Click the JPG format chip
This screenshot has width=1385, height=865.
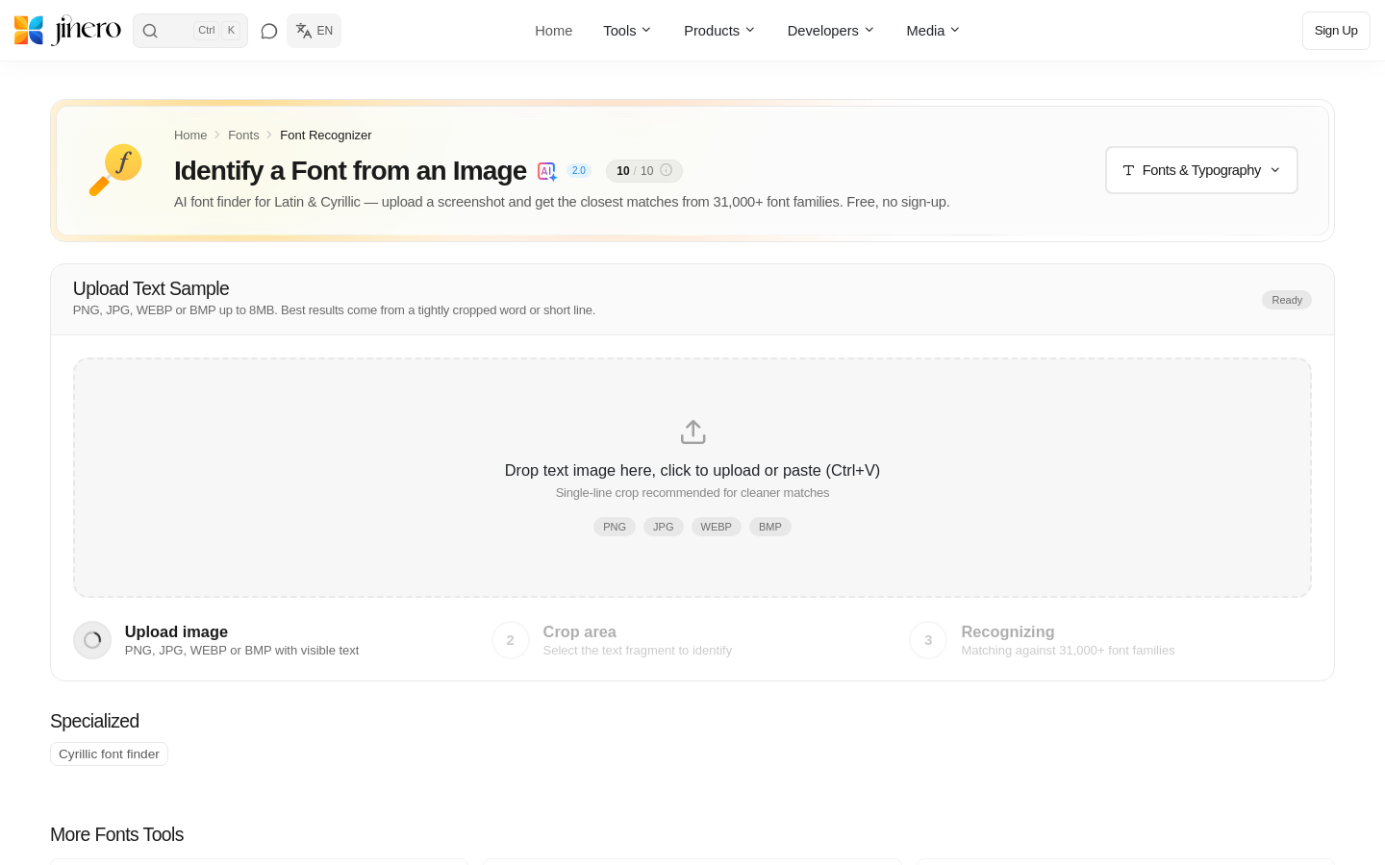(x=664, y=527)
